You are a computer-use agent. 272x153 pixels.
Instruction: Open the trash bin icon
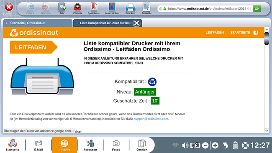tap(235, 145)
